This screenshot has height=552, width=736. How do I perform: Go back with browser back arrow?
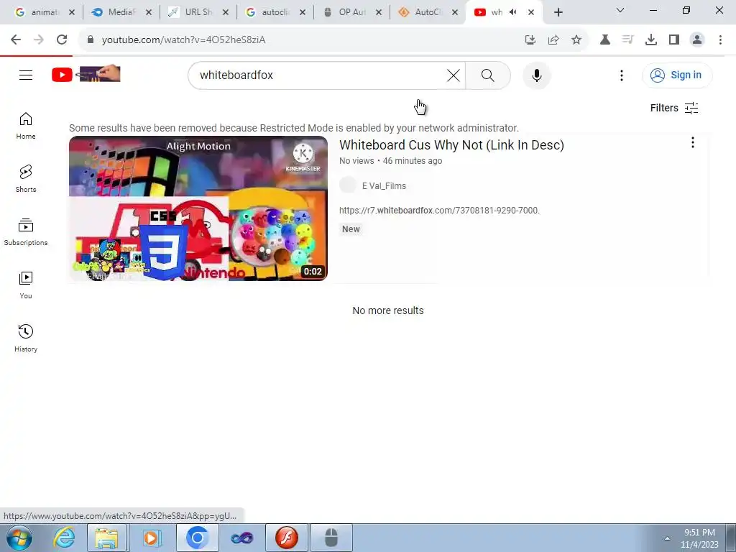(16, 40)
